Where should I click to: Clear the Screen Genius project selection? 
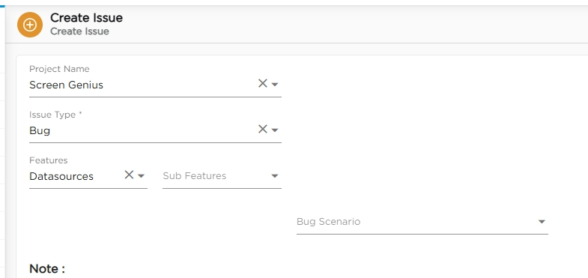(262, 83)
